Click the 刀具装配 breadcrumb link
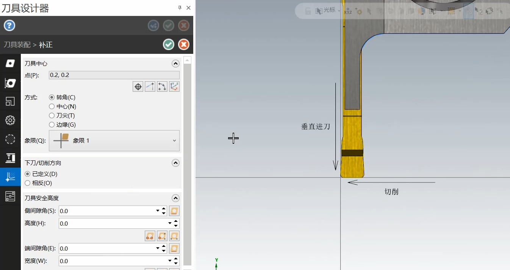Image resolution: width=510 pixels, height=270 pixels. (17, 45)
